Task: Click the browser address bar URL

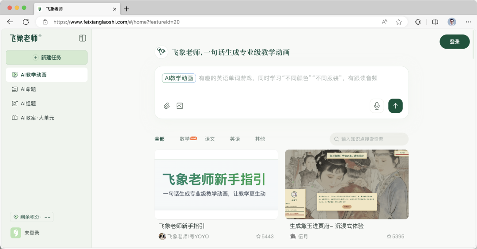Action: pyautogui.click(x=117, y=22)
